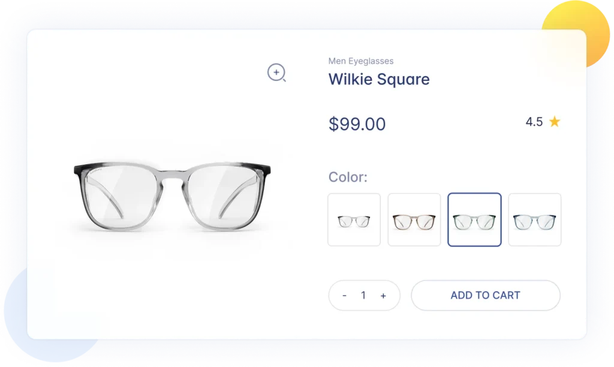Click the 4.5 rating number
Image resolution: width=614 pixels, height=367 pixels.
point(534,122)
